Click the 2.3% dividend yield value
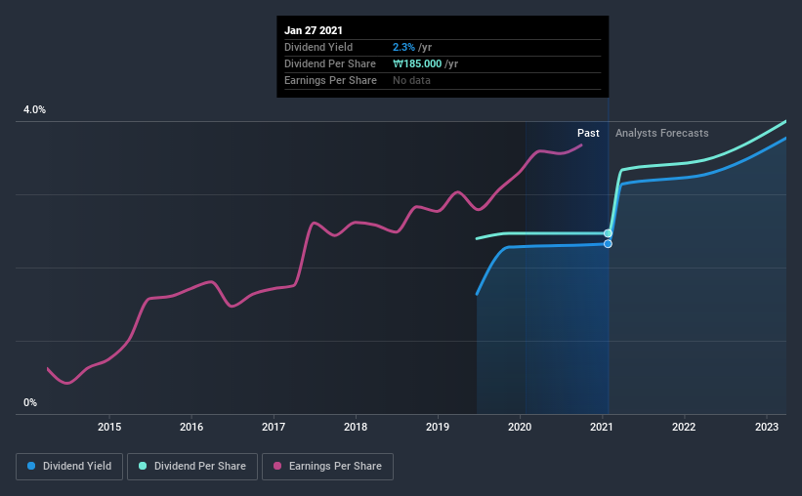Viewport: 802px width, 496px height. coord(403,47)
